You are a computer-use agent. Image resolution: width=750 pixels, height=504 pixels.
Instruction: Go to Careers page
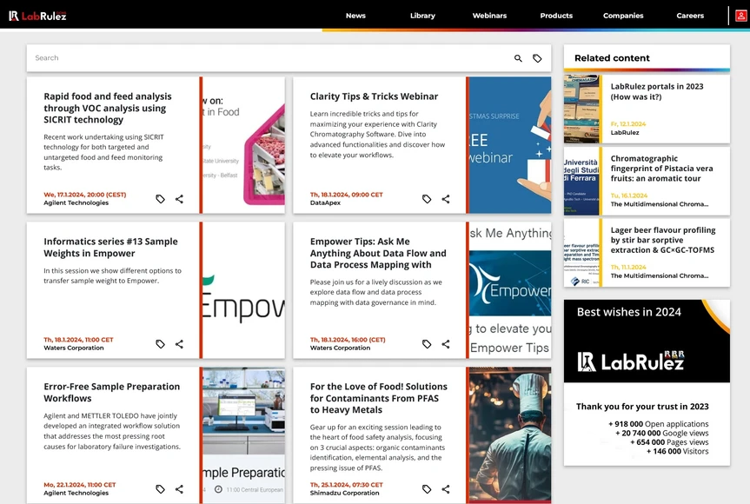[x=690, y=16]
